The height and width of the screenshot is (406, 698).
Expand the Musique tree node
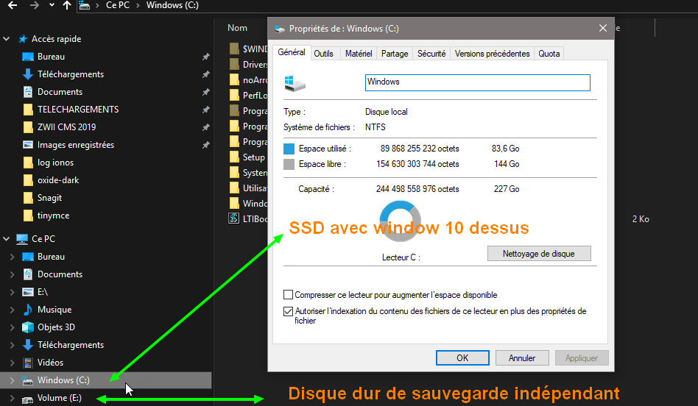pos(11,310)
